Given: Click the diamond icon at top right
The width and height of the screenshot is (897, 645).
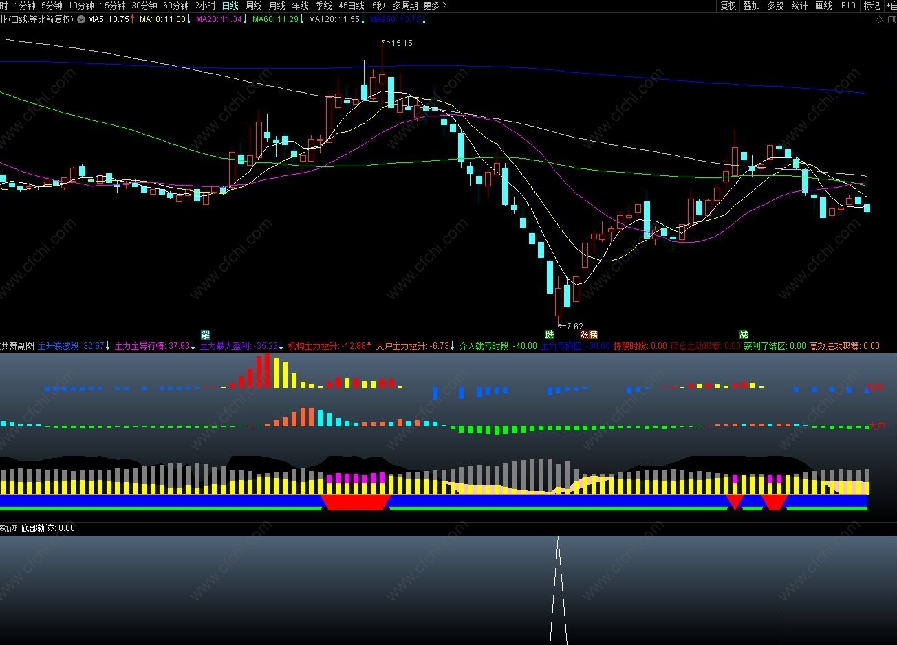Looking at the screenshot, I should [880, 20].
